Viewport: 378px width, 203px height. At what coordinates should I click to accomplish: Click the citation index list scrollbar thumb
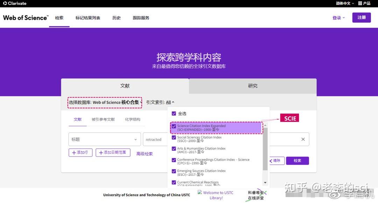click(x=265, y=149)
